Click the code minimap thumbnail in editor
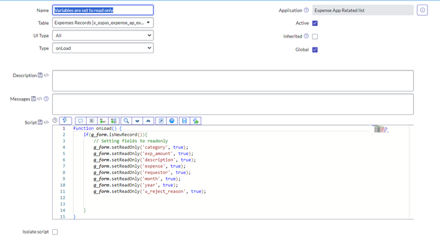The width and height of the screenshot is (440, 237). (380, 129)
